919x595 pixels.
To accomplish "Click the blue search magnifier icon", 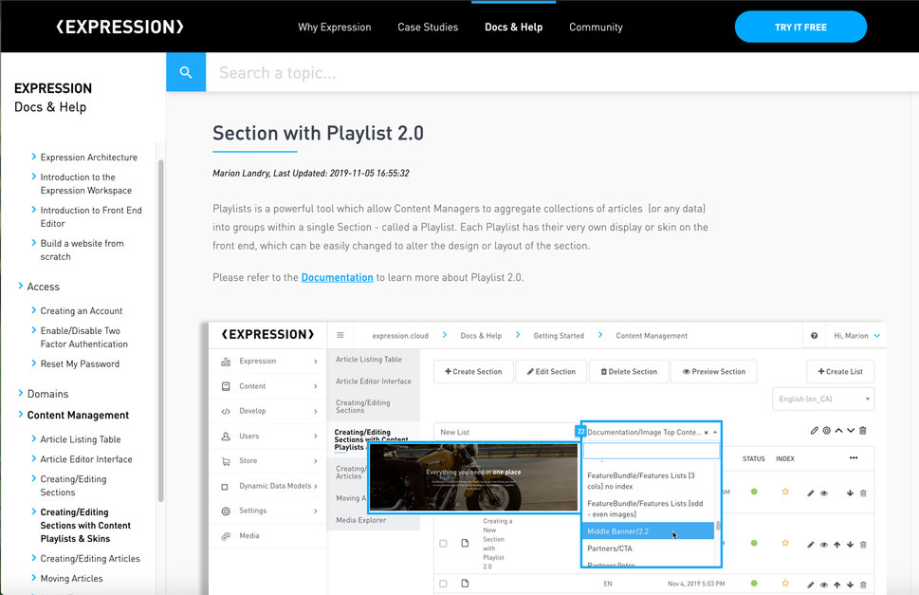I will click(x=186, y=71).
